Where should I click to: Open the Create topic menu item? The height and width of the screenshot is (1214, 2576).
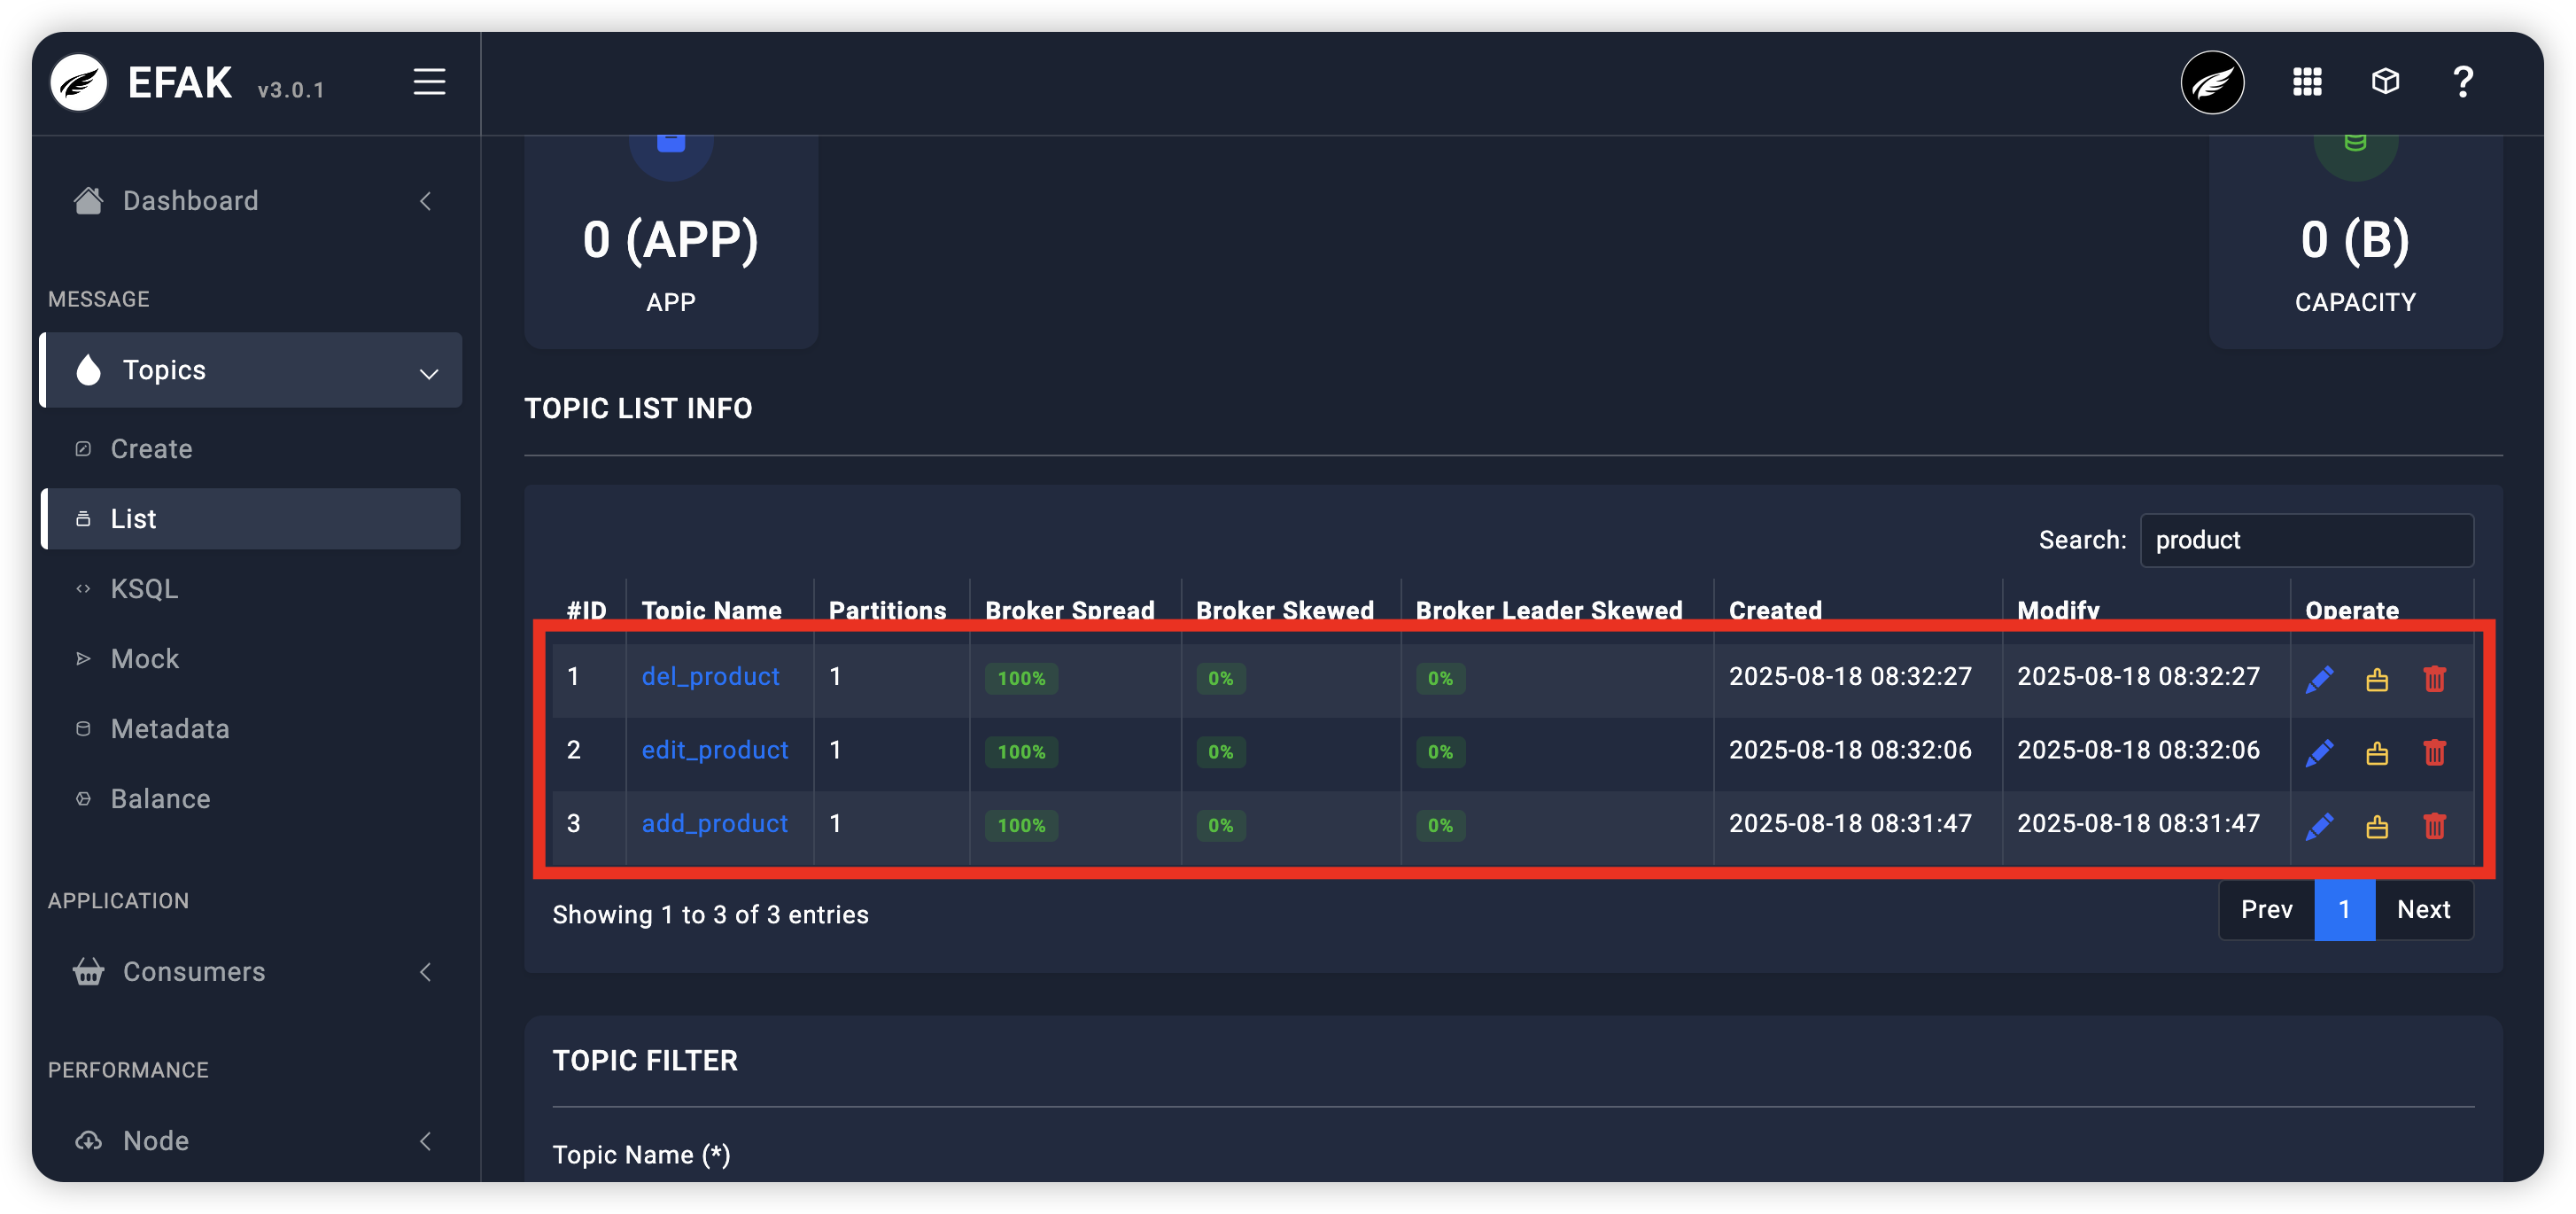click(250, 449)
